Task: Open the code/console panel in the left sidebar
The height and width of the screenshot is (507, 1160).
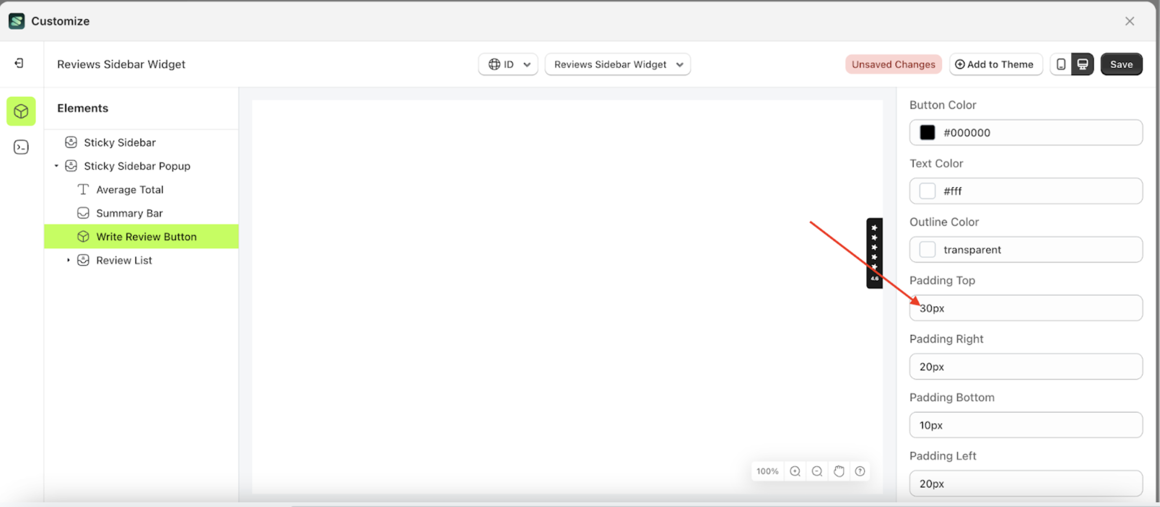Action: tap(20, 146)
